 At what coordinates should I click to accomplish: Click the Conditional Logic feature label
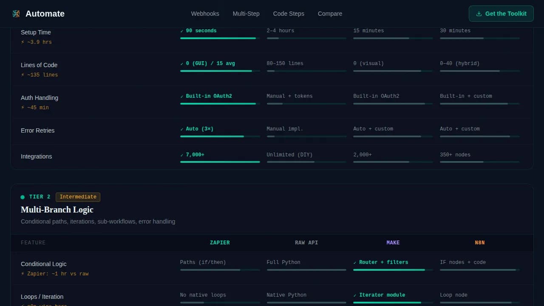pyautogui.click(x=43, y=264)
